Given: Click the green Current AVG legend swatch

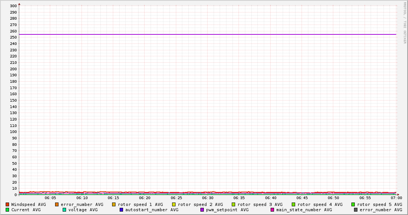Looking at the screenshot, I should [x=7, y=210].
